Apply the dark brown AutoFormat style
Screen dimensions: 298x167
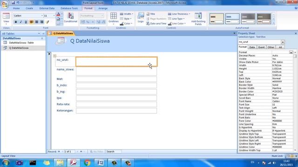(264, 19)
